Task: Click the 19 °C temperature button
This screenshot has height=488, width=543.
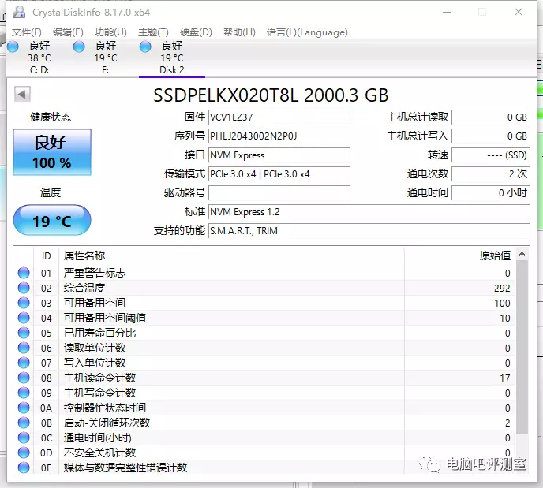Action: point(52,220)
